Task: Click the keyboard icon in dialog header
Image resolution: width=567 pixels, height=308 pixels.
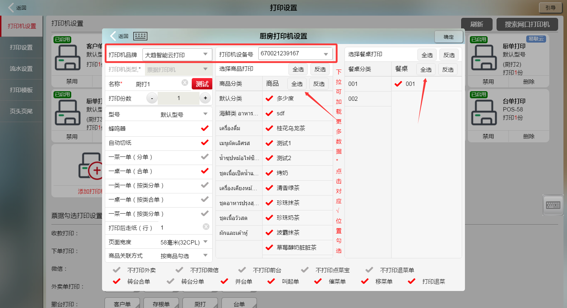Action: tap(140, 36)
